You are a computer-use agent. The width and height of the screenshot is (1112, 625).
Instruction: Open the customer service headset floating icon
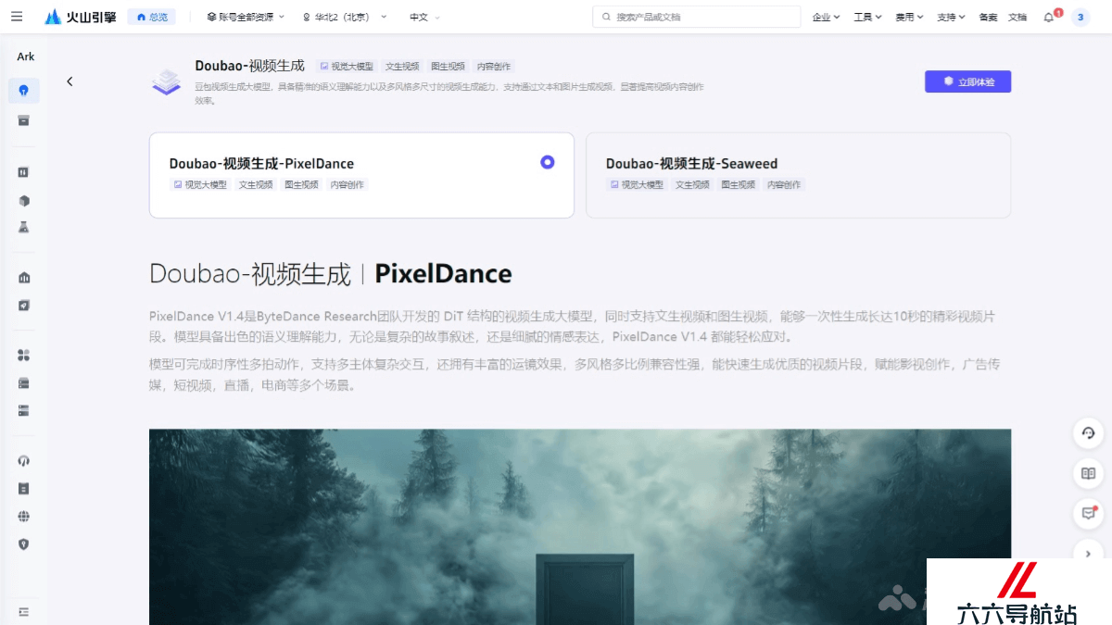pos(1089,433)
